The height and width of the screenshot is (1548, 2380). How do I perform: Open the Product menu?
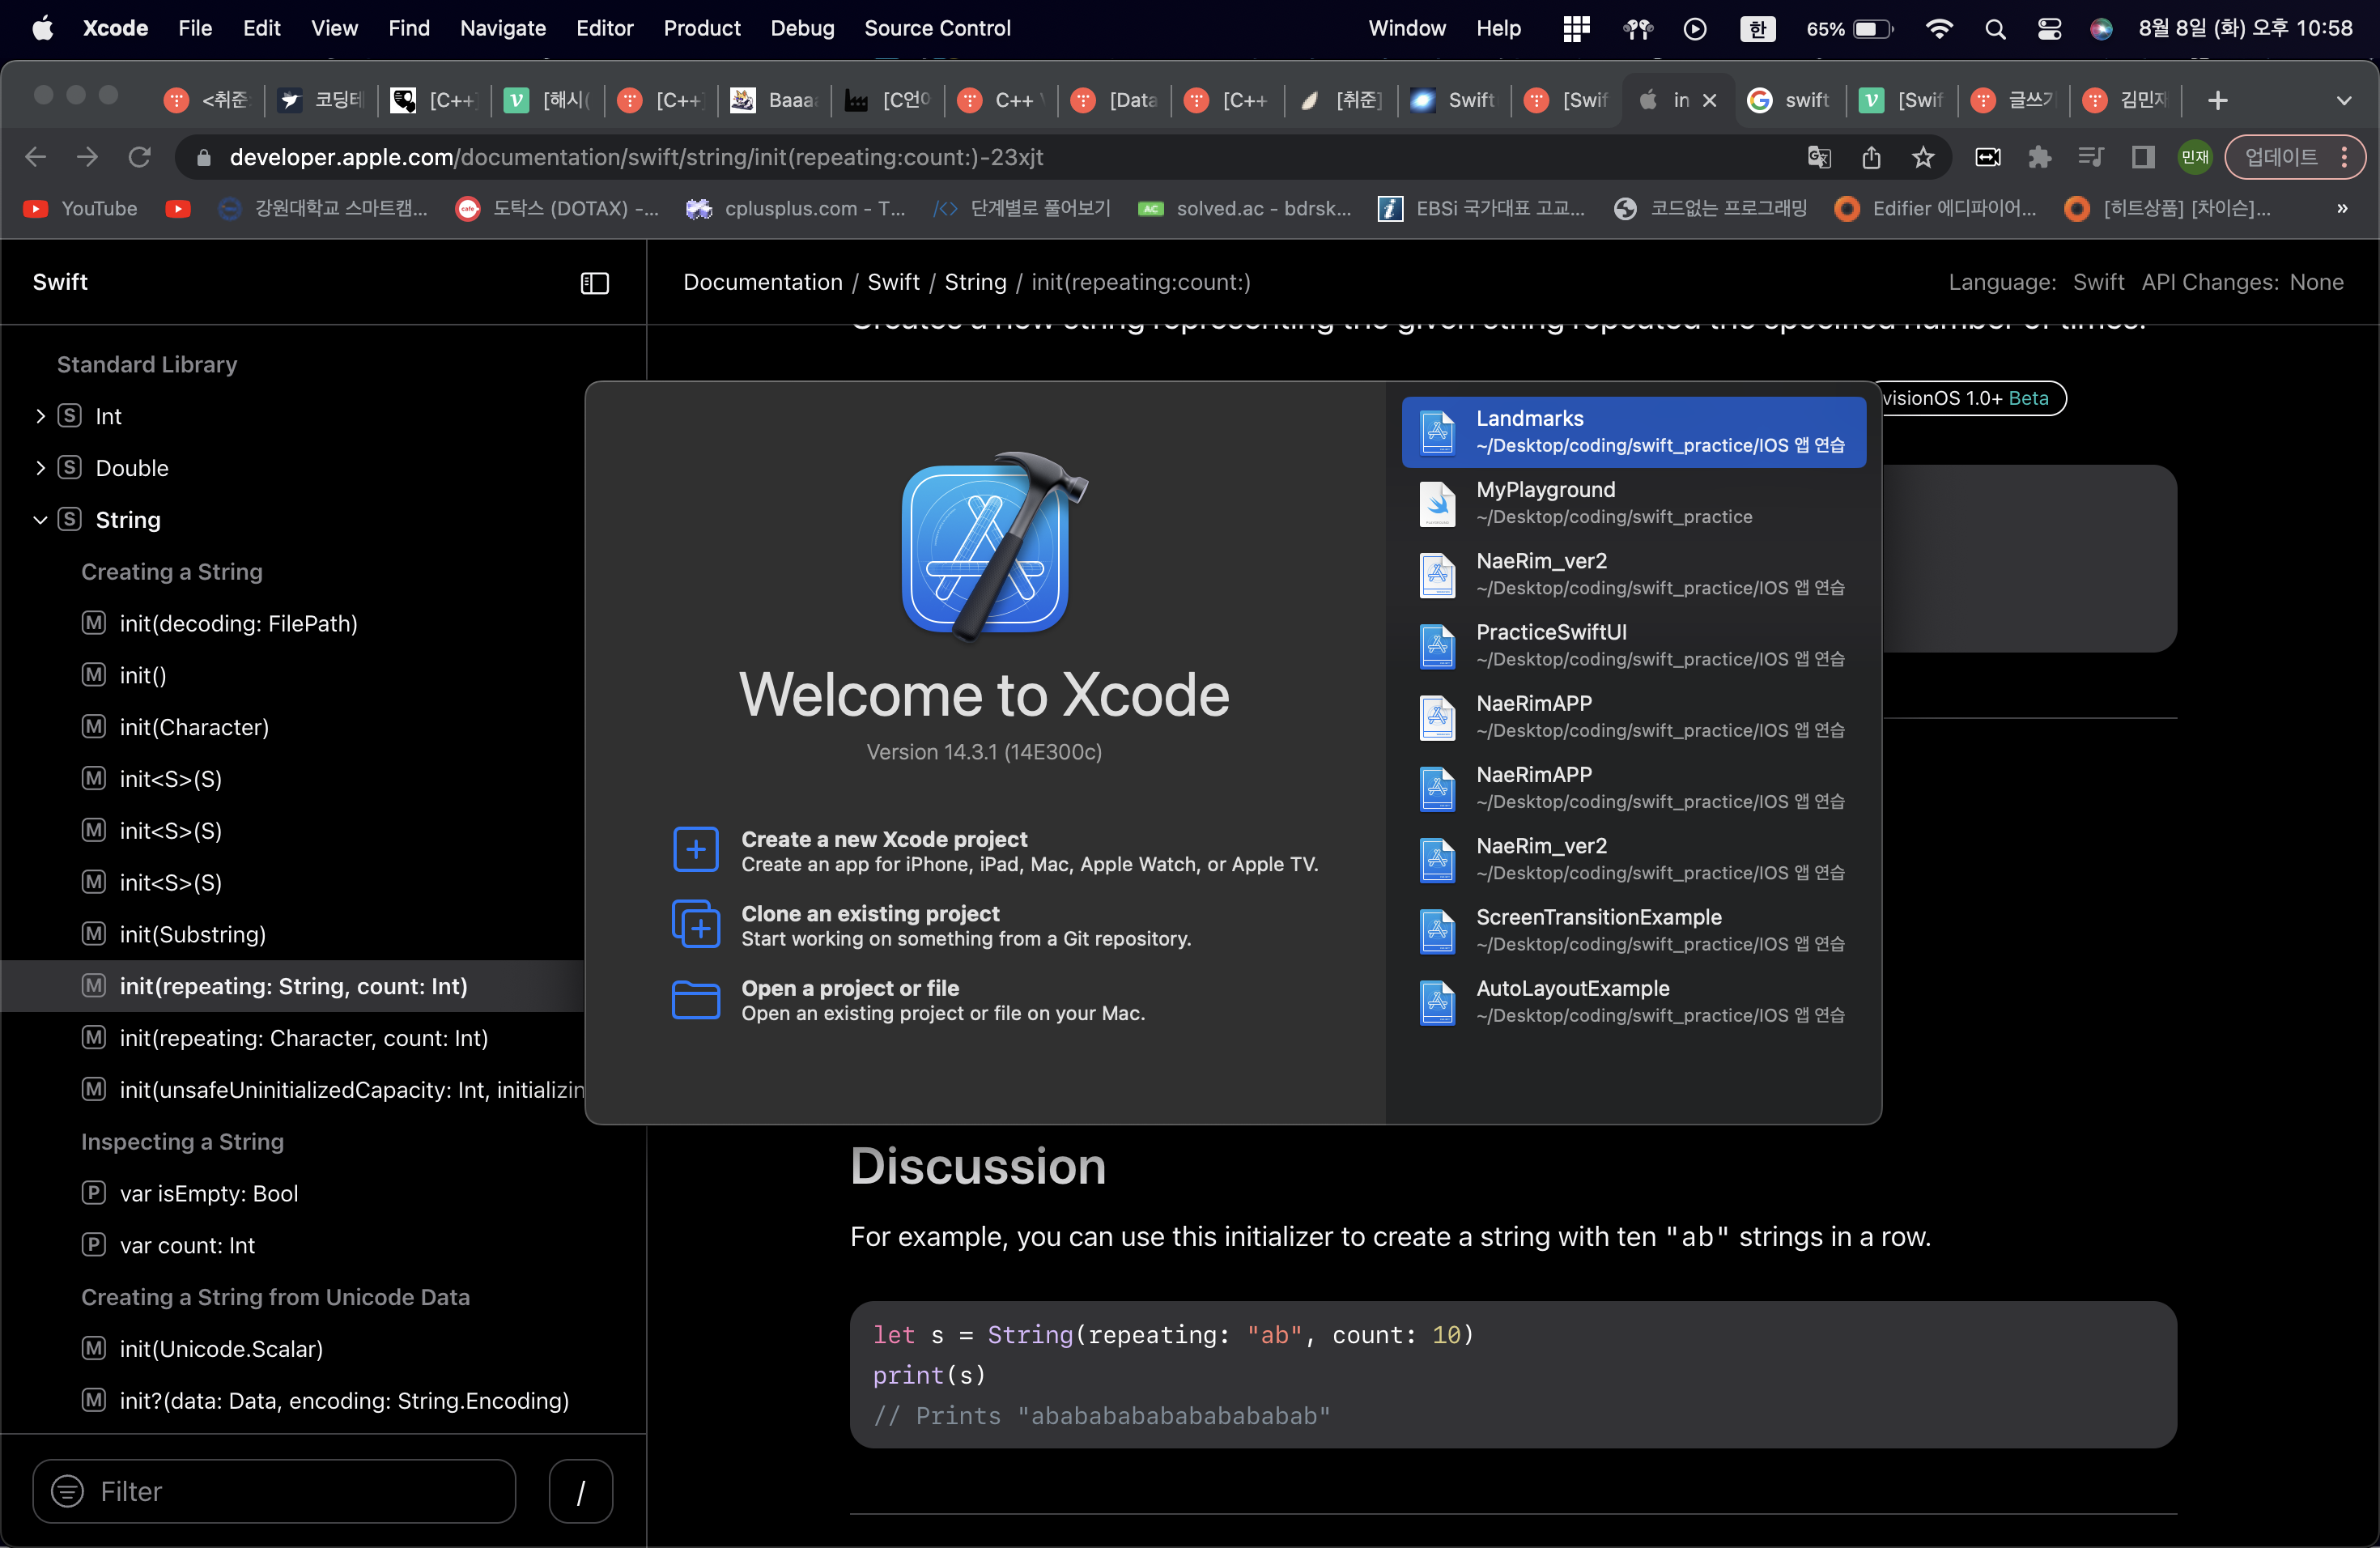coord(702,29)
